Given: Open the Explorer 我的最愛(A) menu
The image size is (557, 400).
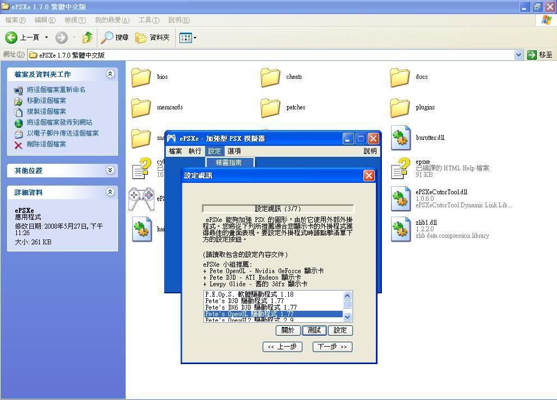Looking at the screenshot, I should click(x=112, y=20).
